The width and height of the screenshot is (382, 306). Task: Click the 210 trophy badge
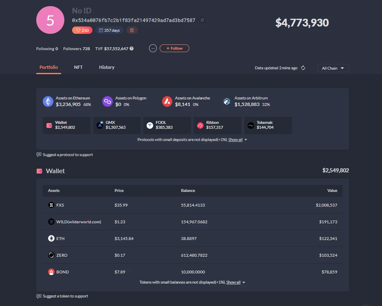pos(82,30)
